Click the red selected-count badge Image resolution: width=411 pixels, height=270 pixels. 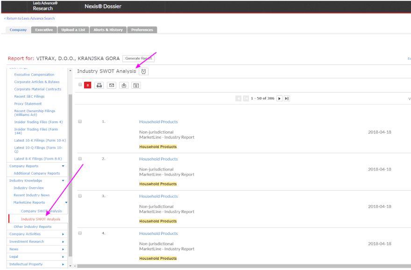tap(87, 85)
